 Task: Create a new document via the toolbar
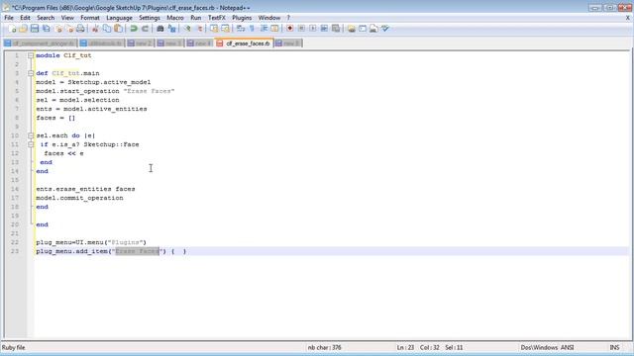pos(12,29)
